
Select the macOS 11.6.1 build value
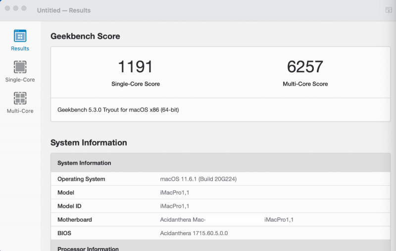[x=198, y=179]
